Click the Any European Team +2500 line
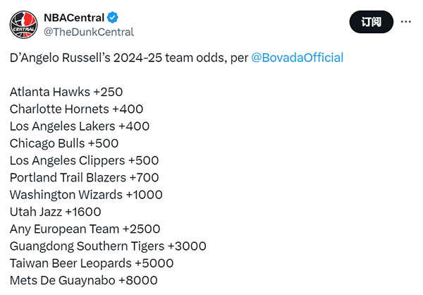This screenshot has width=423, height=295. tap(85, 229)
